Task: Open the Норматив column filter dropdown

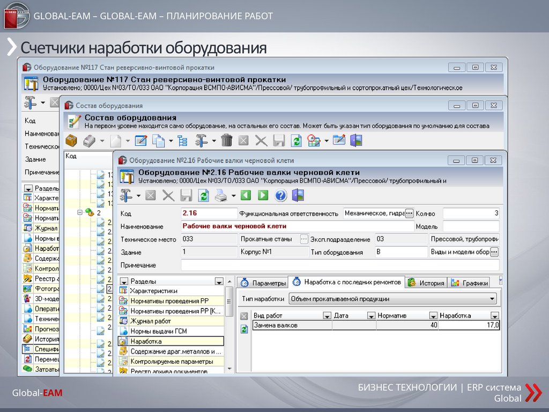Action: pos(433,316)
